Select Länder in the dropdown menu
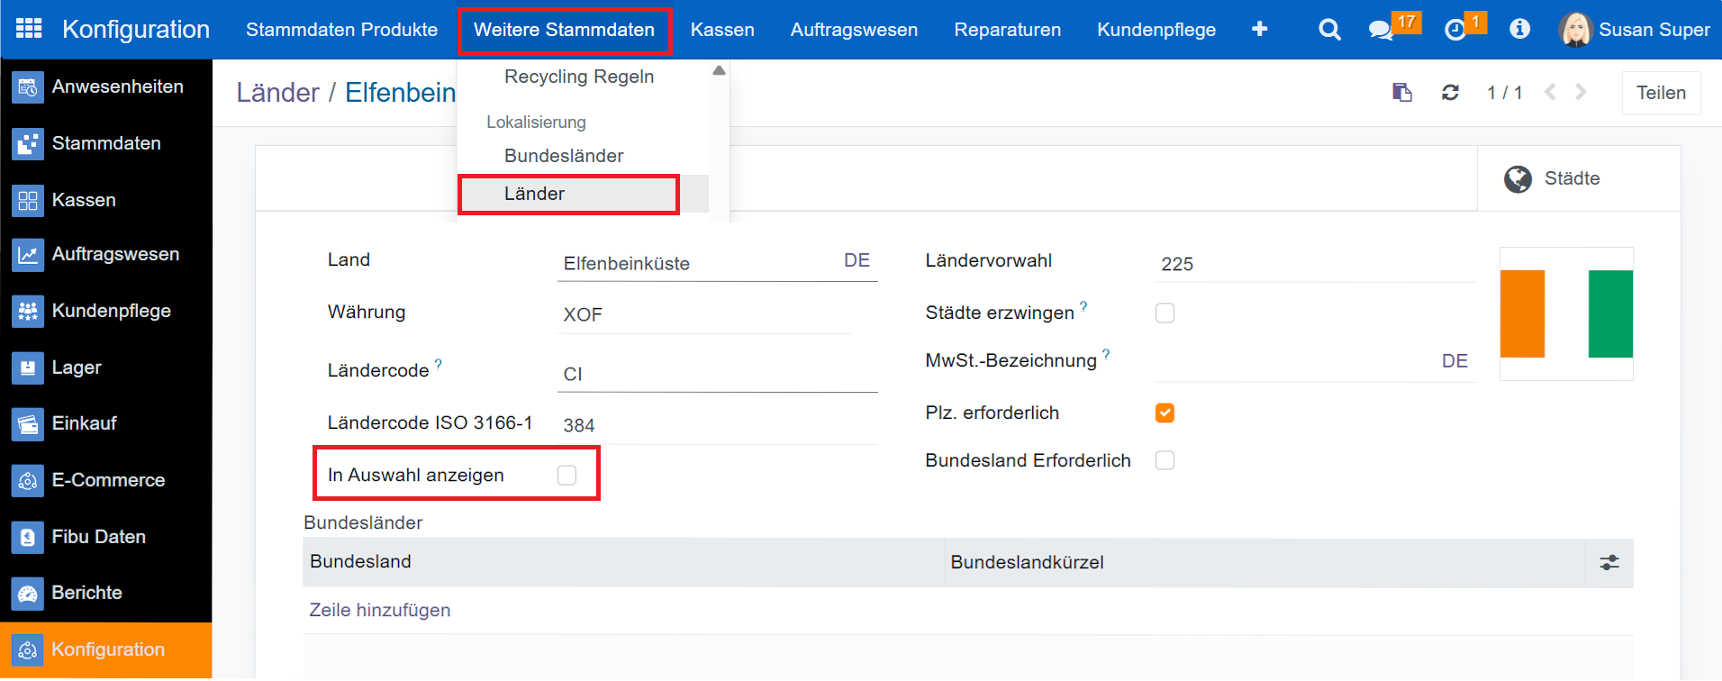 coord(534,194)
